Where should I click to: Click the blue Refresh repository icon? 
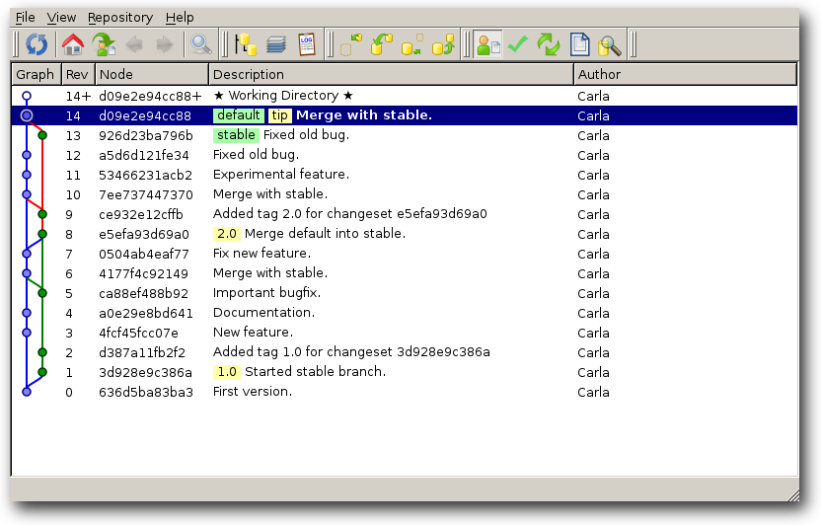(x=37, y=44)
